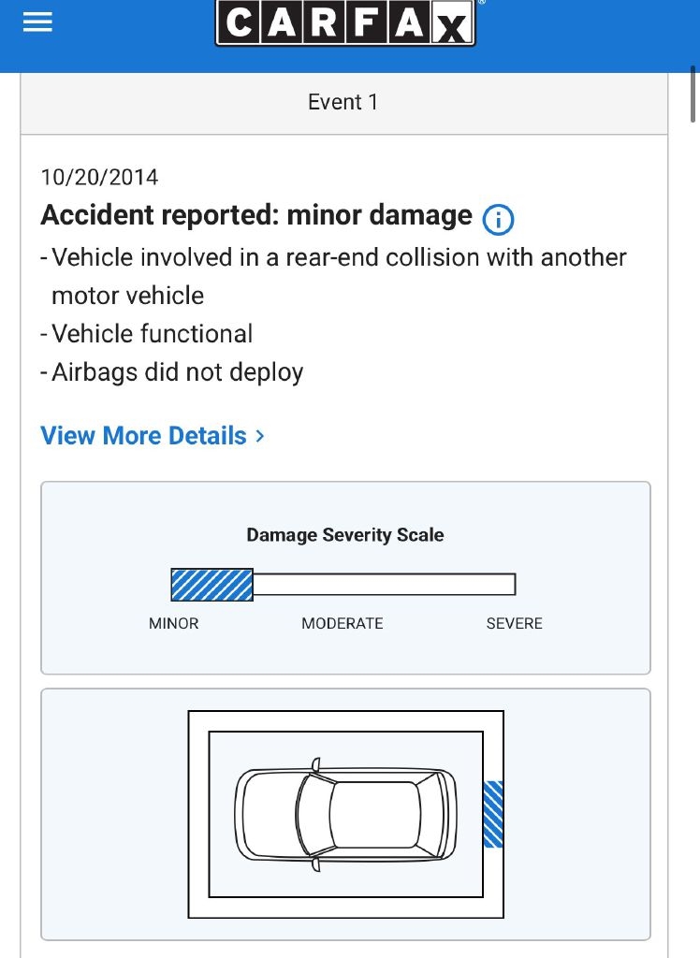Viewport: 700px width, 958px height.
Task: Click the SEVERE severity label
Action: coord(514,623)
